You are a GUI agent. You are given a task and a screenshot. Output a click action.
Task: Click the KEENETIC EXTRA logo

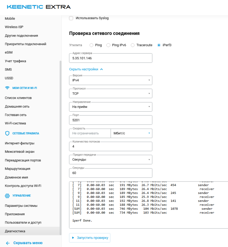pos(39,7)
